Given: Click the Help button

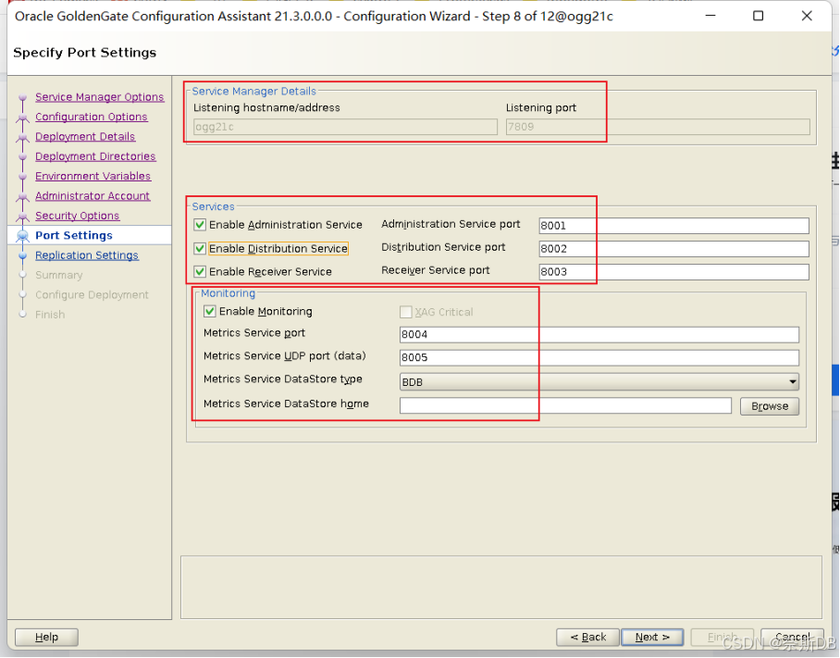Looking at the screenshot, I should (x=46, y=637).
